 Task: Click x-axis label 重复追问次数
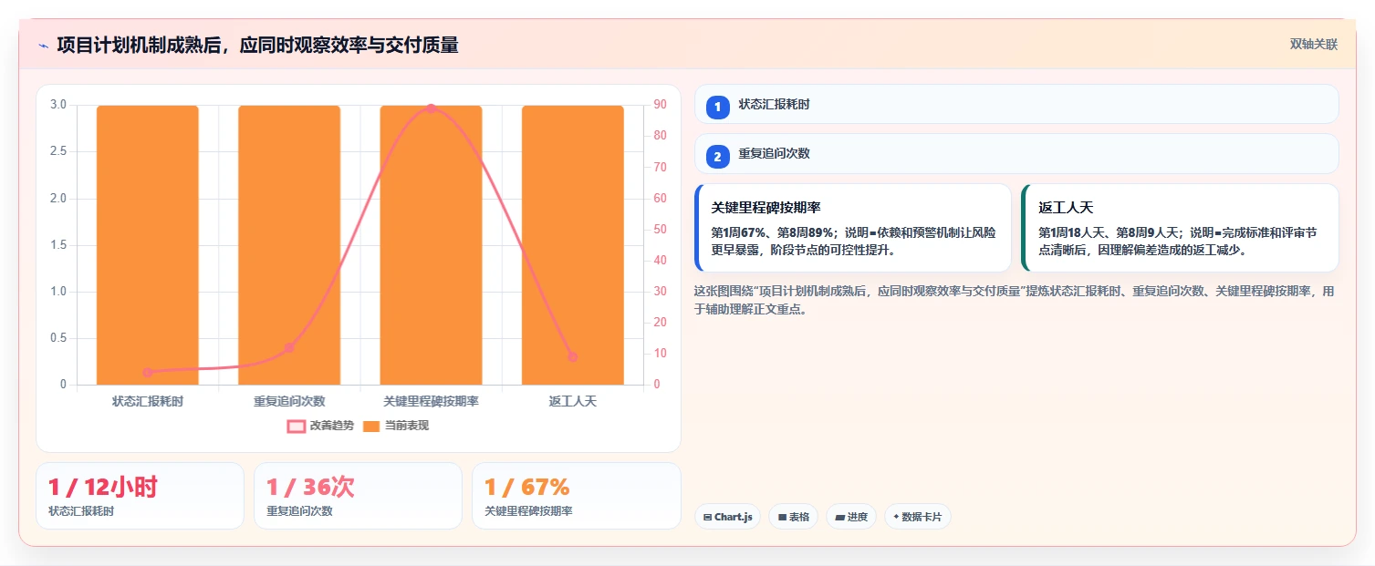289,401
